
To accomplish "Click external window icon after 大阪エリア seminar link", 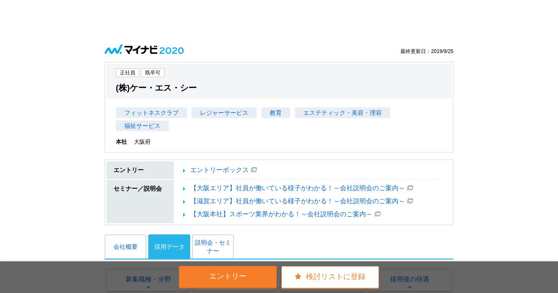I will pyautogui.click(x=410, y=188).
